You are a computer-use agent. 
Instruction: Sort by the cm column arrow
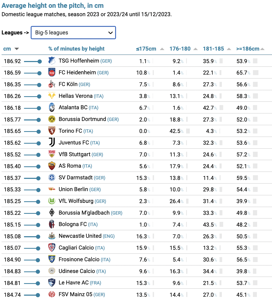17,49
